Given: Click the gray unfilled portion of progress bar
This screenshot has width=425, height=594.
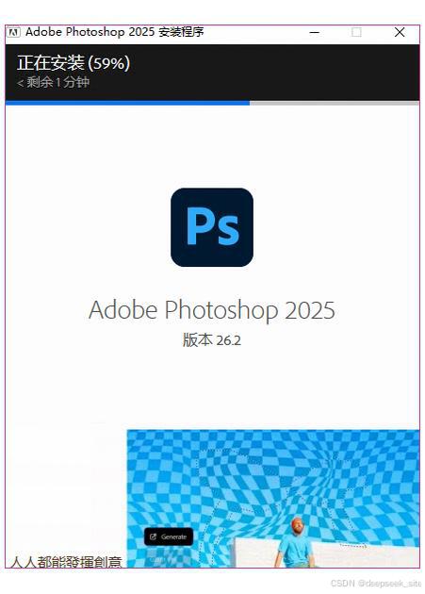Looking at the screenshot, I should pyautogui.click(x=335, y=103).
